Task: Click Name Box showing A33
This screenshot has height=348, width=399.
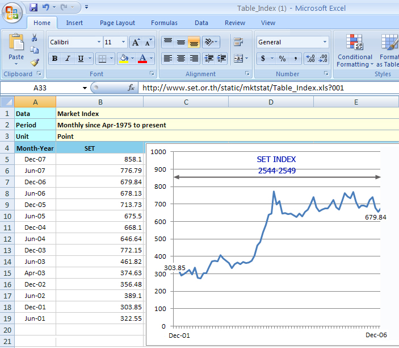Action: (40, 88)
